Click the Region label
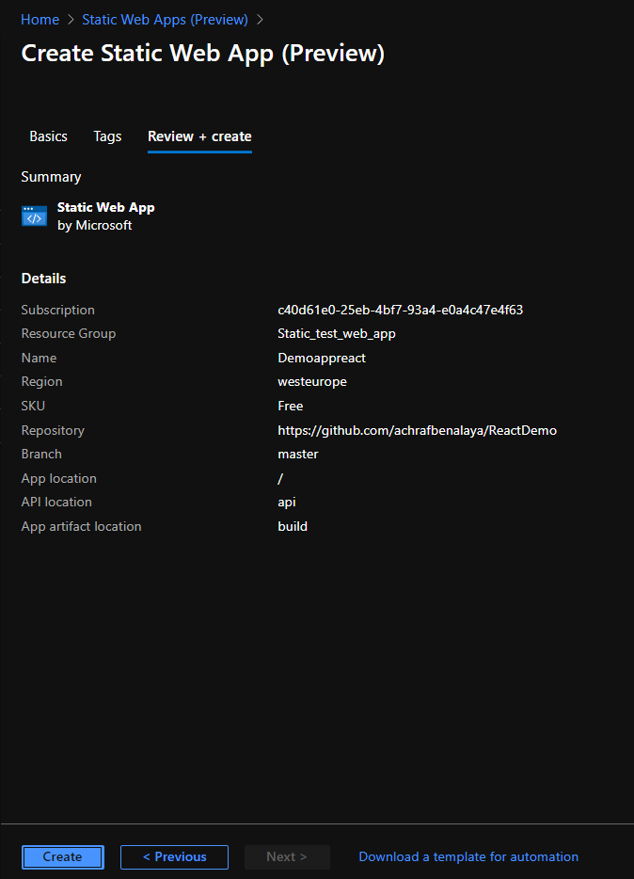 [41, 382]
